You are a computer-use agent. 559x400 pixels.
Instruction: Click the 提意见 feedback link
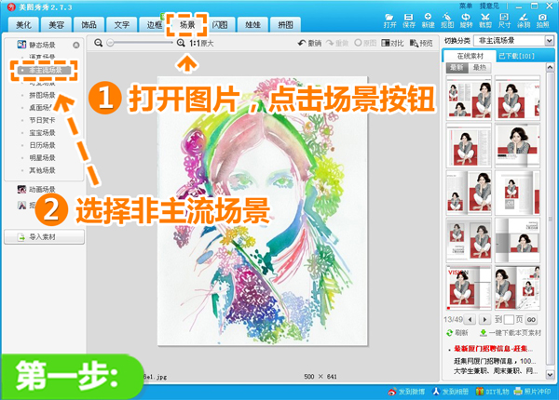click(489, 7)
